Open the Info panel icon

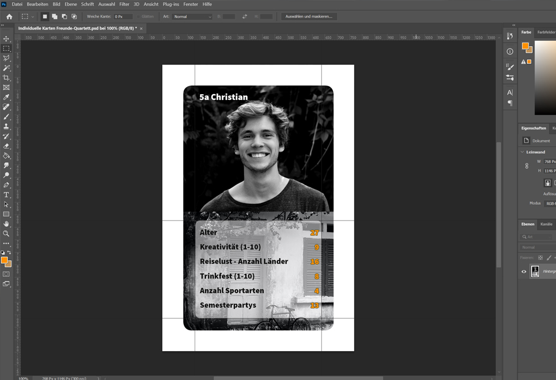click(x=510, y=52)
